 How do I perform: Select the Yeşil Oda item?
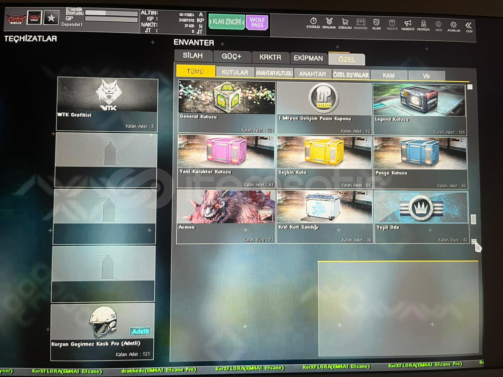pos(422,217)
